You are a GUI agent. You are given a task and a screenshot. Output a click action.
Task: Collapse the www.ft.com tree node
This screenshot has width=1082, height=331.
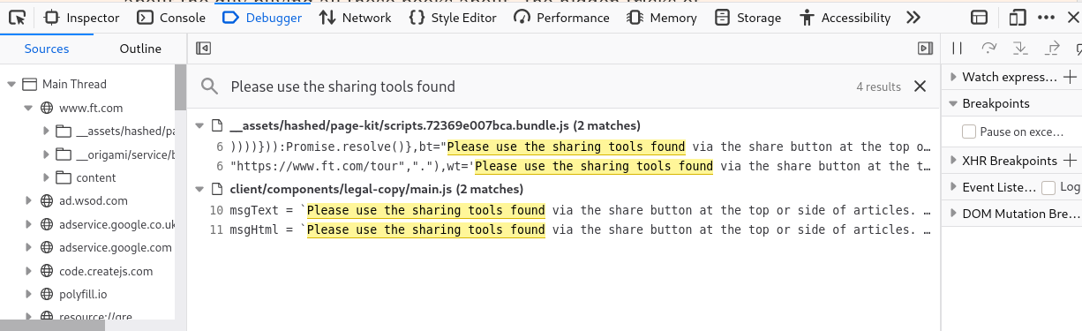pyautogui.click(x=29, y=109)
